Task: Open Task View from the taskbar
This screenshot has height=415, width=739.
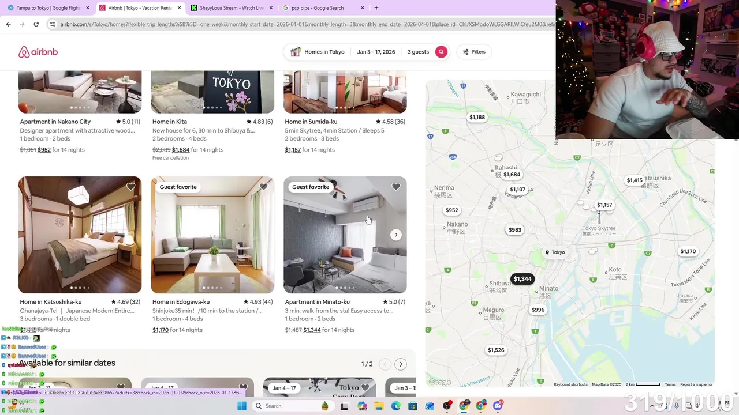Action: [x=345, y=406]
